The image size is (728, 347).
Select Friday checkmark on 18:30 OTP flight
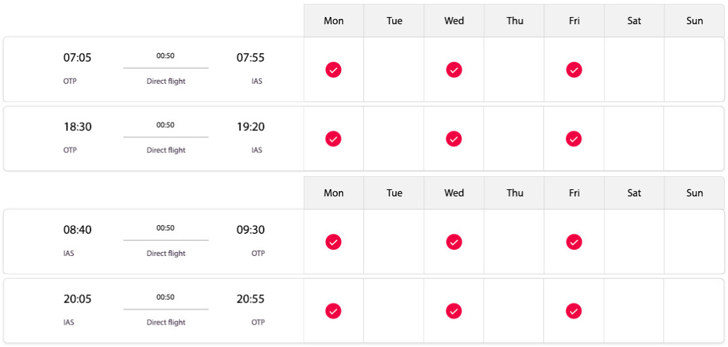click(x=574, y=139)
